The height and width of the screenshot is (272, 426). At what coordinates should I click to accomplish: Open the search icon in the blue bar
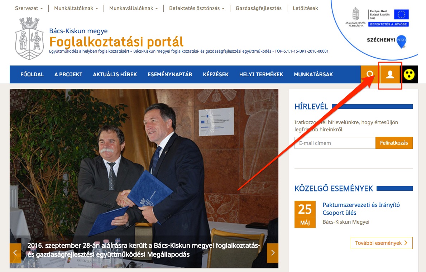point(369,74)
